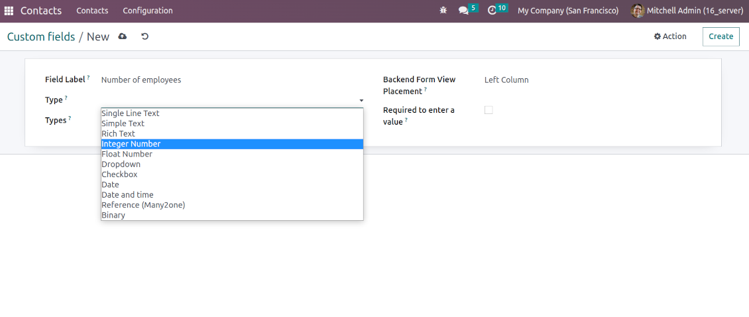Click the debug bug icon
Screen dimensions: 749x317
tap(443, 11)
